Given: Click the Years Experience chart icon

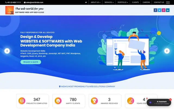Looking at the screenshot, I should pyautogui.click(x=130, y=101).
